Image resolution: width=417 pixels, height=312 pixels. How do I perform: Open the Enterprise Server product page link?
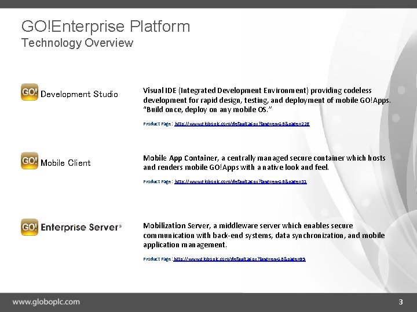(x=239, y=259)
